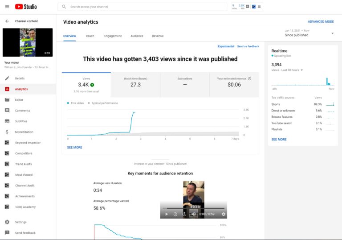Click the video player settings gear

[224, 214]
